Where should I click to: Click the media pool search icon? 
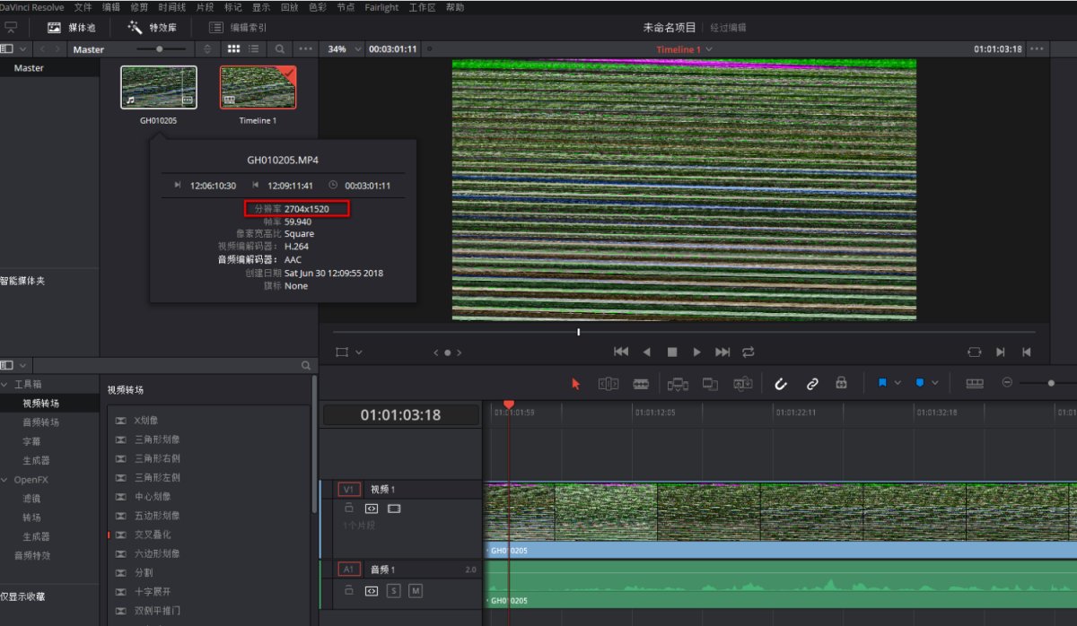tap(280, 49)
